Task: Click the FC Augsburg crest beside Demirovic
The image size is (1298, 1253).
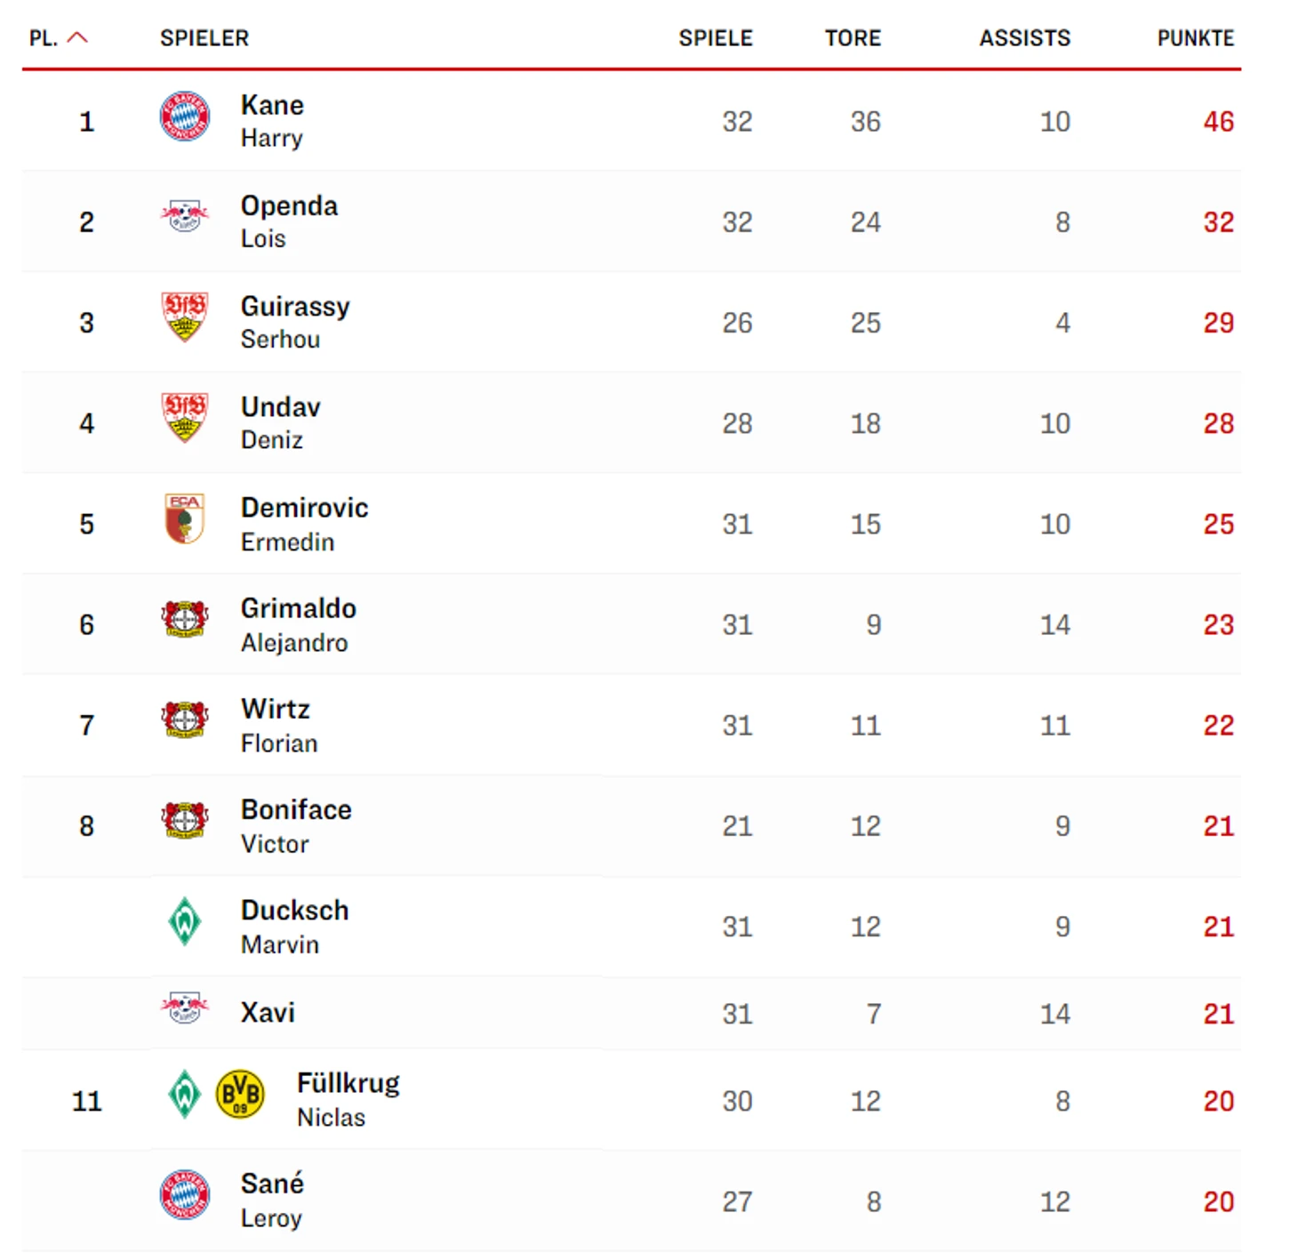Action: point(185,518)
